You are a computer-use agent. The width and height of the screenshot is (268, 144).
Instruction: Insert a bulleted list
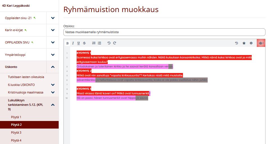click(99, 43)
